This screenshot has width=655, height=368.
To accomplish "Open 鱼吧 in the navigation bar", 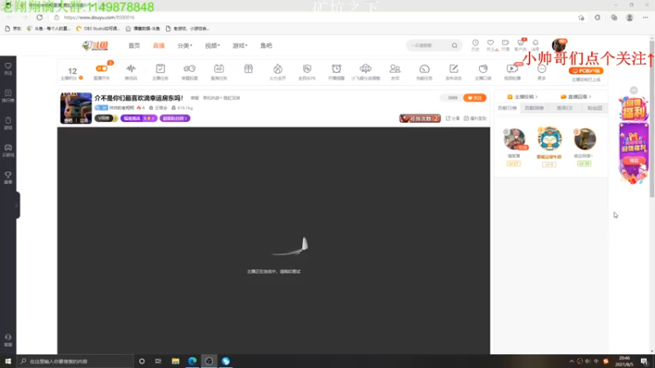I will pyautogui.click(x=266, y=46).
